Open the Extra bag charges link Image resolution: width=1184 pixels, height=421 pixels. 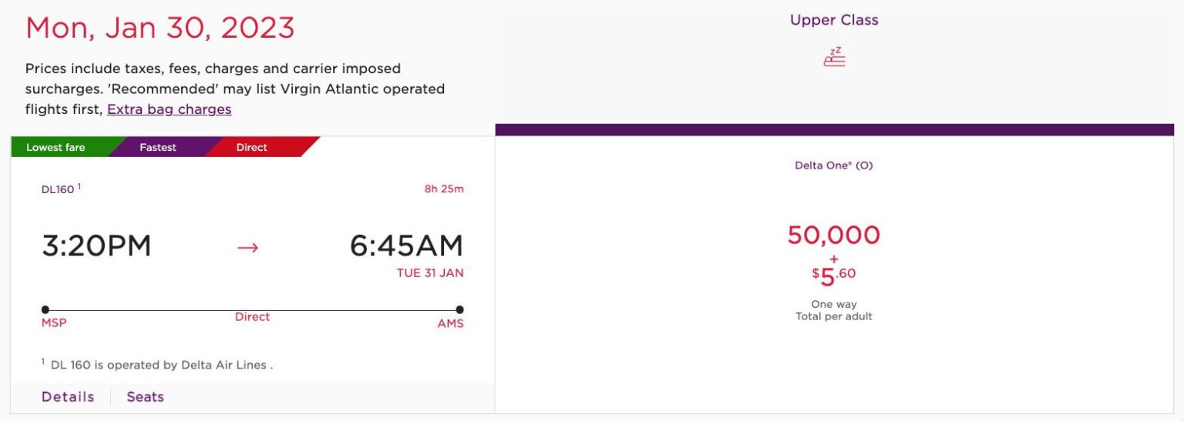[170, 109]
